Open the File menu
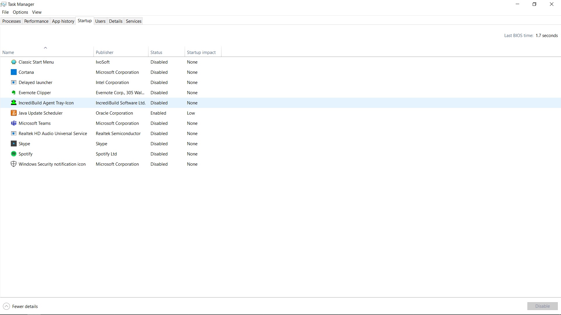The width and height of the screenshot is (561, 315). point(5,12)
